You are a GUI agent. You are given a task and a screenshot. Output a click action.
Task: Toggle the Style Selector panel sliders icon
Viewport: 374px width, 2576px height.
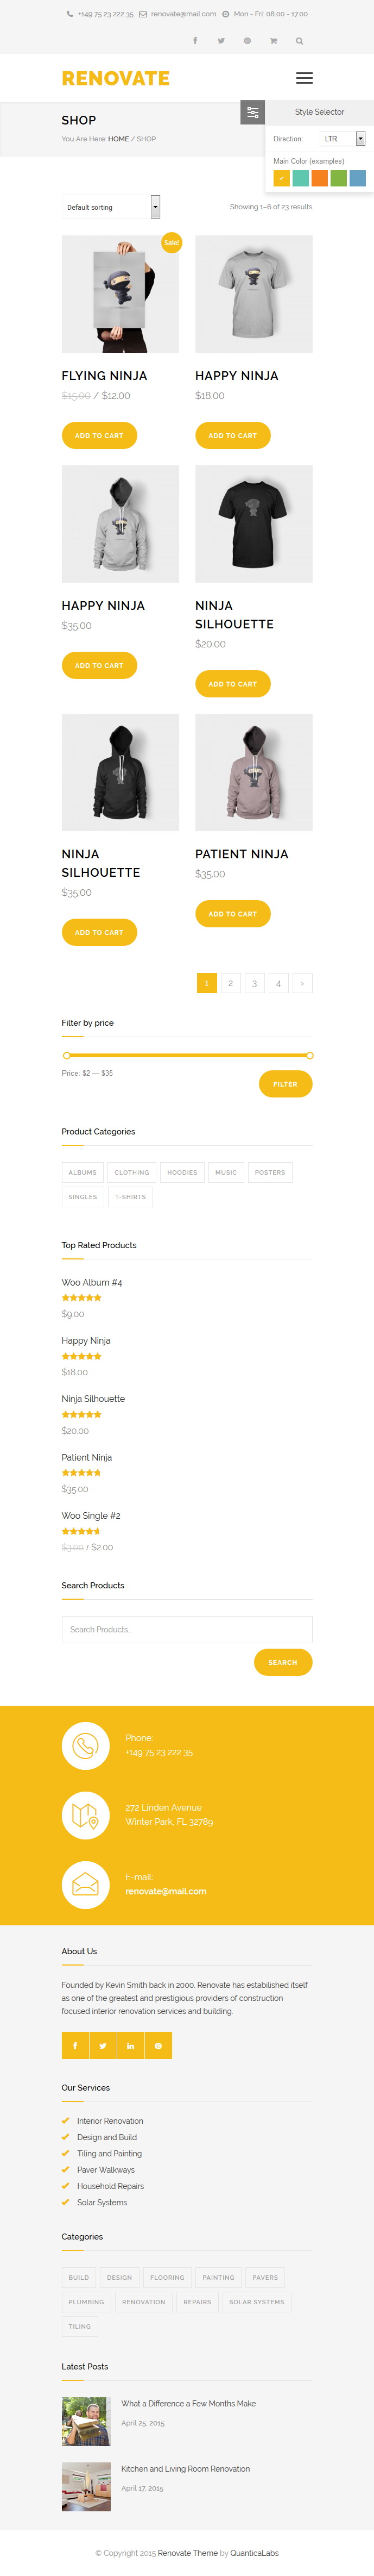[x=253, y=112]
